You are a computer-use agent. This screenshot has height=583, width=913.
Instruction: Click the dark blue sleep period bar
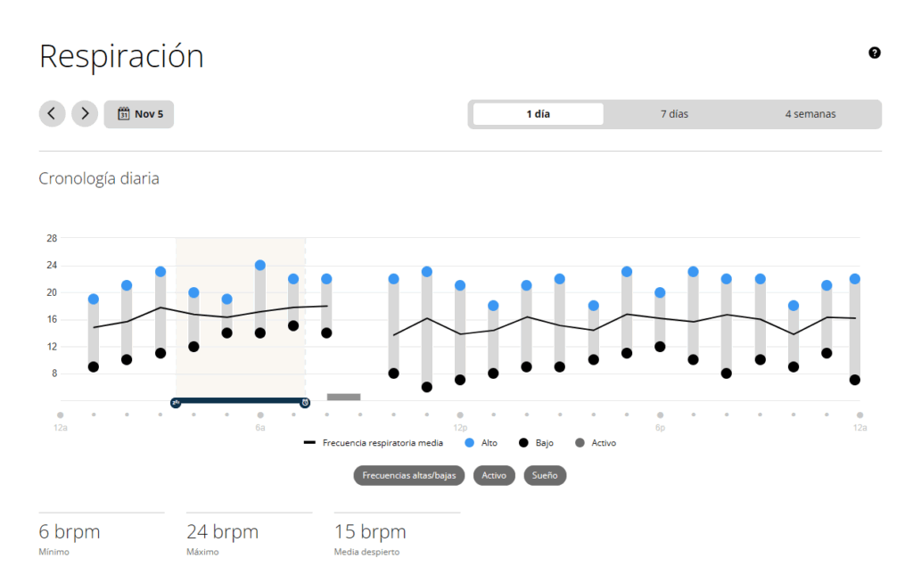click(x=241, y=401)
